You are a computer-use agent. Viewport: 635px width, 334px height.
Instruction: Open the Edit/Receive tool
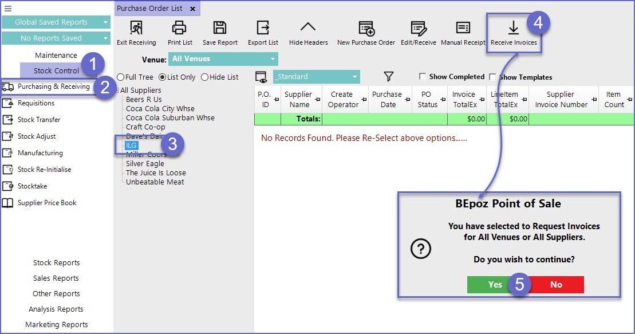click(x=418, y=29)
